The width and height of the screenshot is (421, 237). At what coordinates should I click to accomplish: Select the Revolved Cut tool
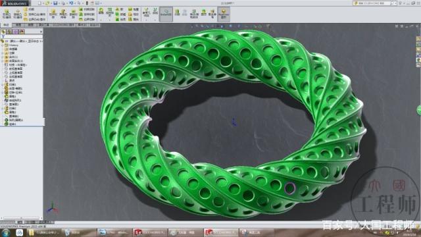tap(73, 14)
